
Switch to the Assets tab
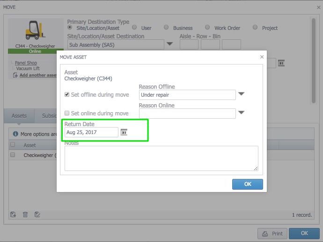[19, 116]
